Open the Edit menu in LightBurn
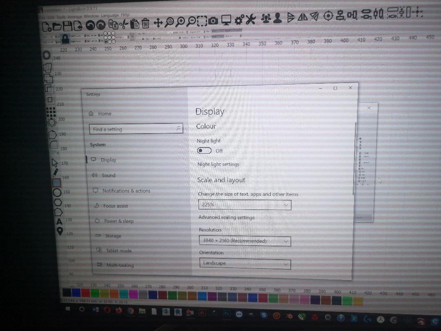Image resolution: width=441 pixels, height=331 pixels. [x=51, y=18]
